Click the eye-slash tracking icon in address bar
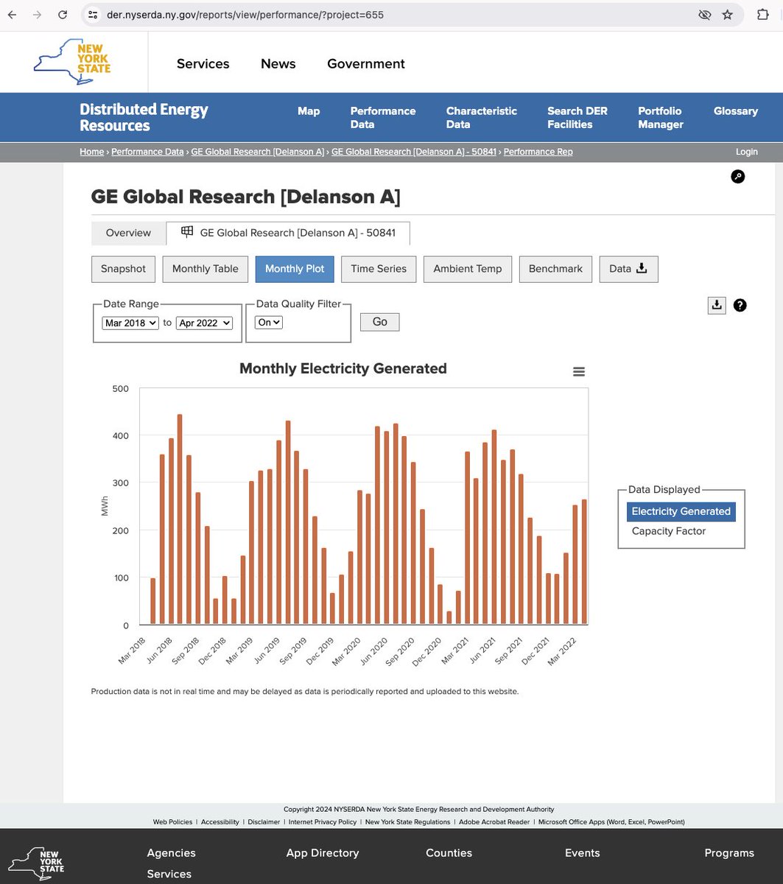The image size is (783, 884). pyautogui.click(x=704, y=15)
